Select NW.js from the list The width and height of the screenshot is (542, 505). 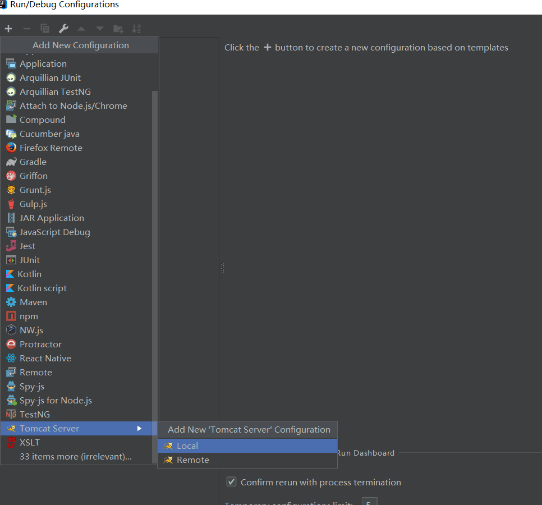pyautogui.click(x=76, y=330)
